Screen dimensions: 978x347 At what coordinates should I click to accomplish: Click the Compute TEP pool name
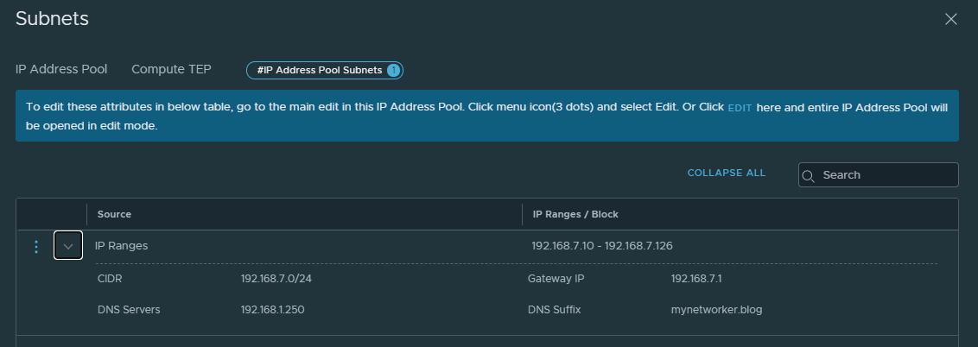click(x=171, y=69)
